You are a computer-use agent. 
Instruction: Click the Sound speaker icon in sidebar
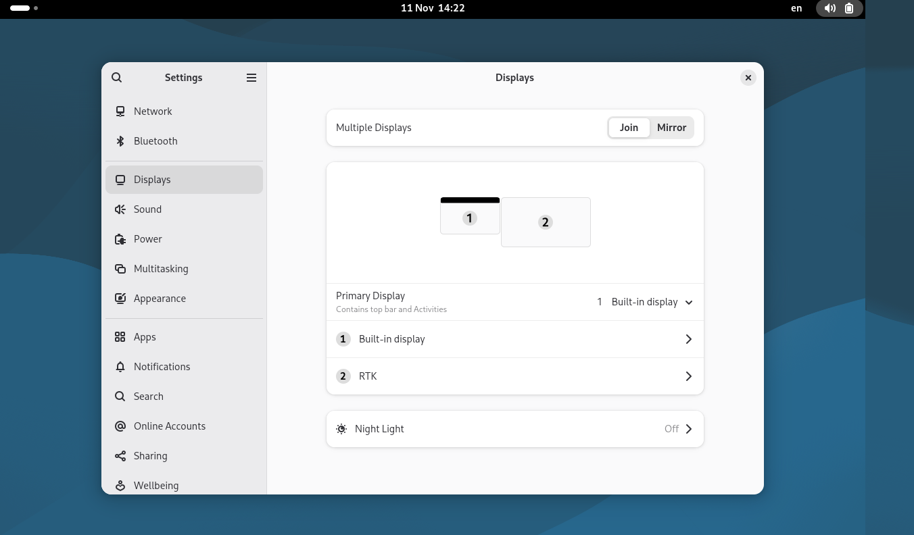click(x=120, y=209)
